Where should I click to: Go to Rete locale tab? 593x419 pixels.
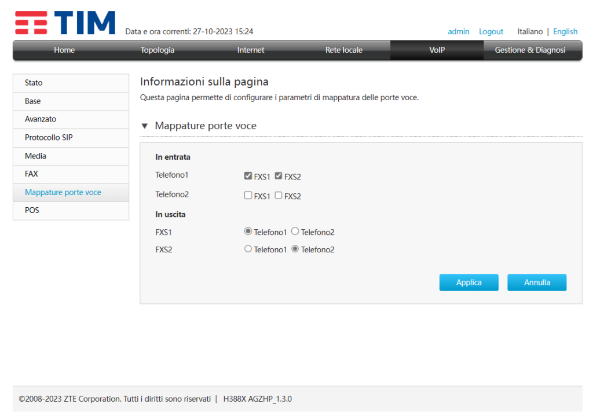pyautogui.click(x=344, y=50)
